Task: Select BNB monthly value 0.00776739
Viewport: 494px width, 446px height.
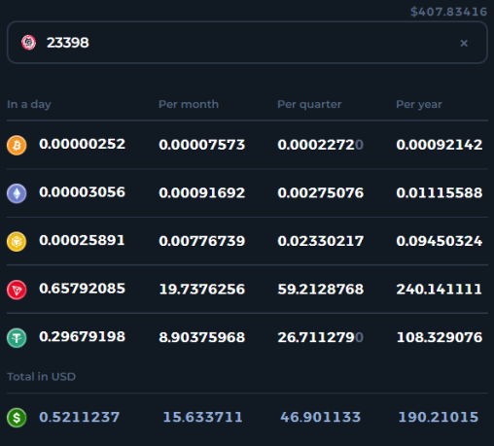Action: pos(201,241)
